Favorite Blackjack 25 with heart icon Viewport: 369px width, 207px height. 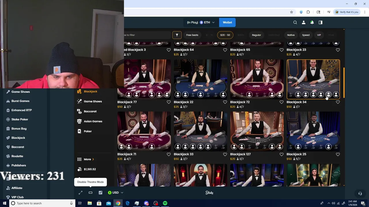338,154
